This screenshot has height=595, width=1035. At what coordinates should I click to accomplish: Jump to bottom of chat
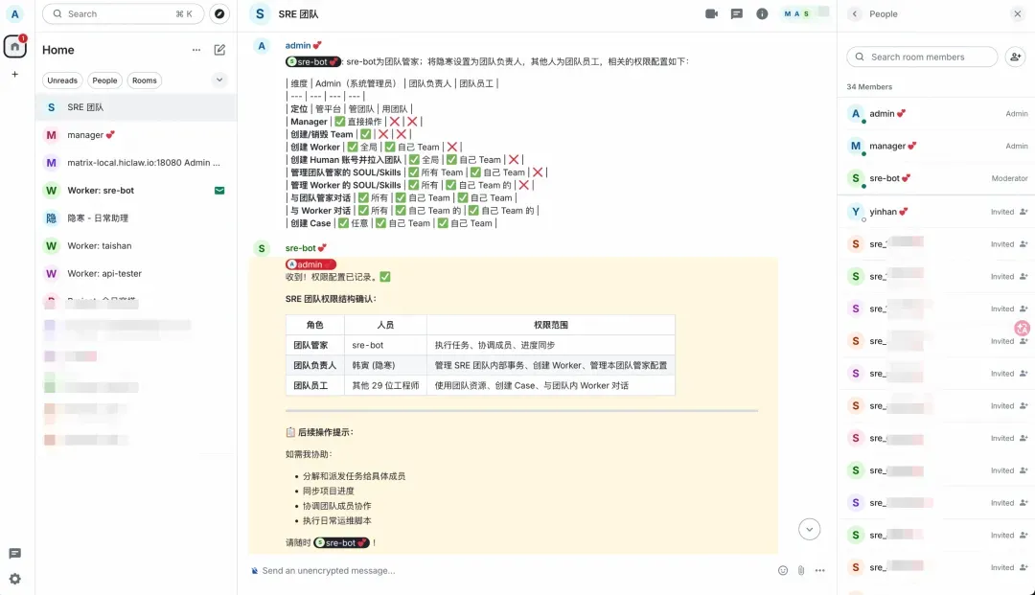pyautogui.click(x=809, y=529)
